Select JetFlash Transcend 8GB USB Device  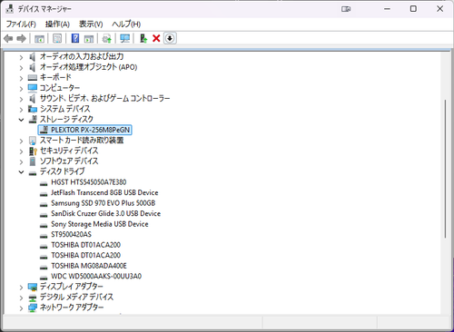104,192
